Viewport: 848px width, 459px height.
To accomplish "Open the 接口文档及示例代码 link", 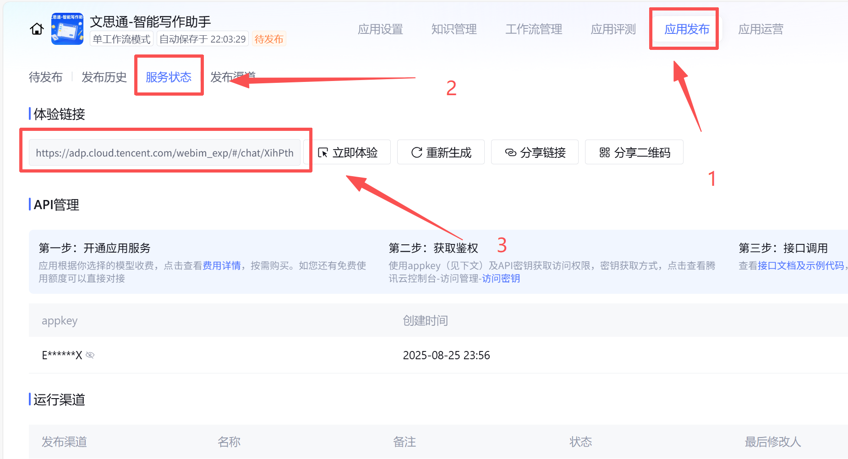I will pos(801,265).
